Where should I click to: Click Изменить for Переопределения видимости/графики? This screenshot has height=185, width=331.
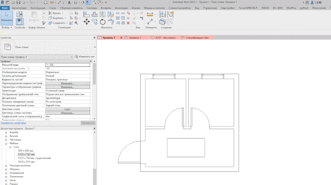coord(67,83)
